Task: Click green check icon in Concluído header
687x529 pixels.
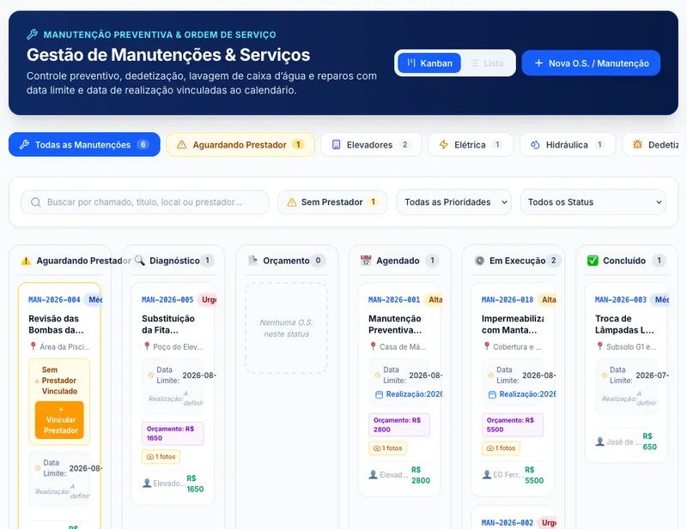Action: click(593, 261)
